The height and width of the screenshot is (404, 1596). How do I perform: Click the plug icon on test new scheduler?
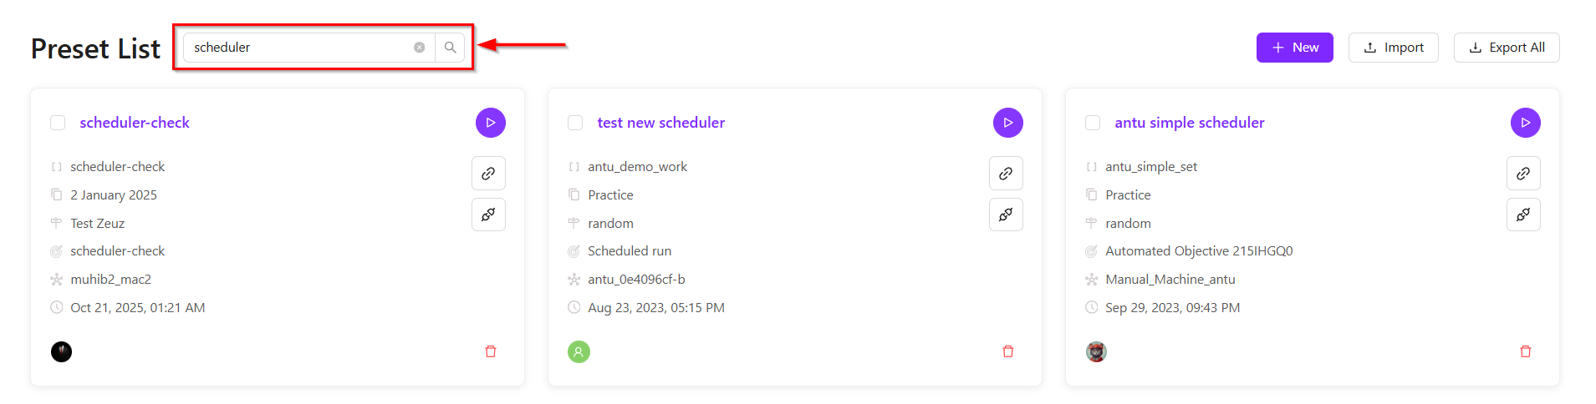click(x=1006, y=215)
